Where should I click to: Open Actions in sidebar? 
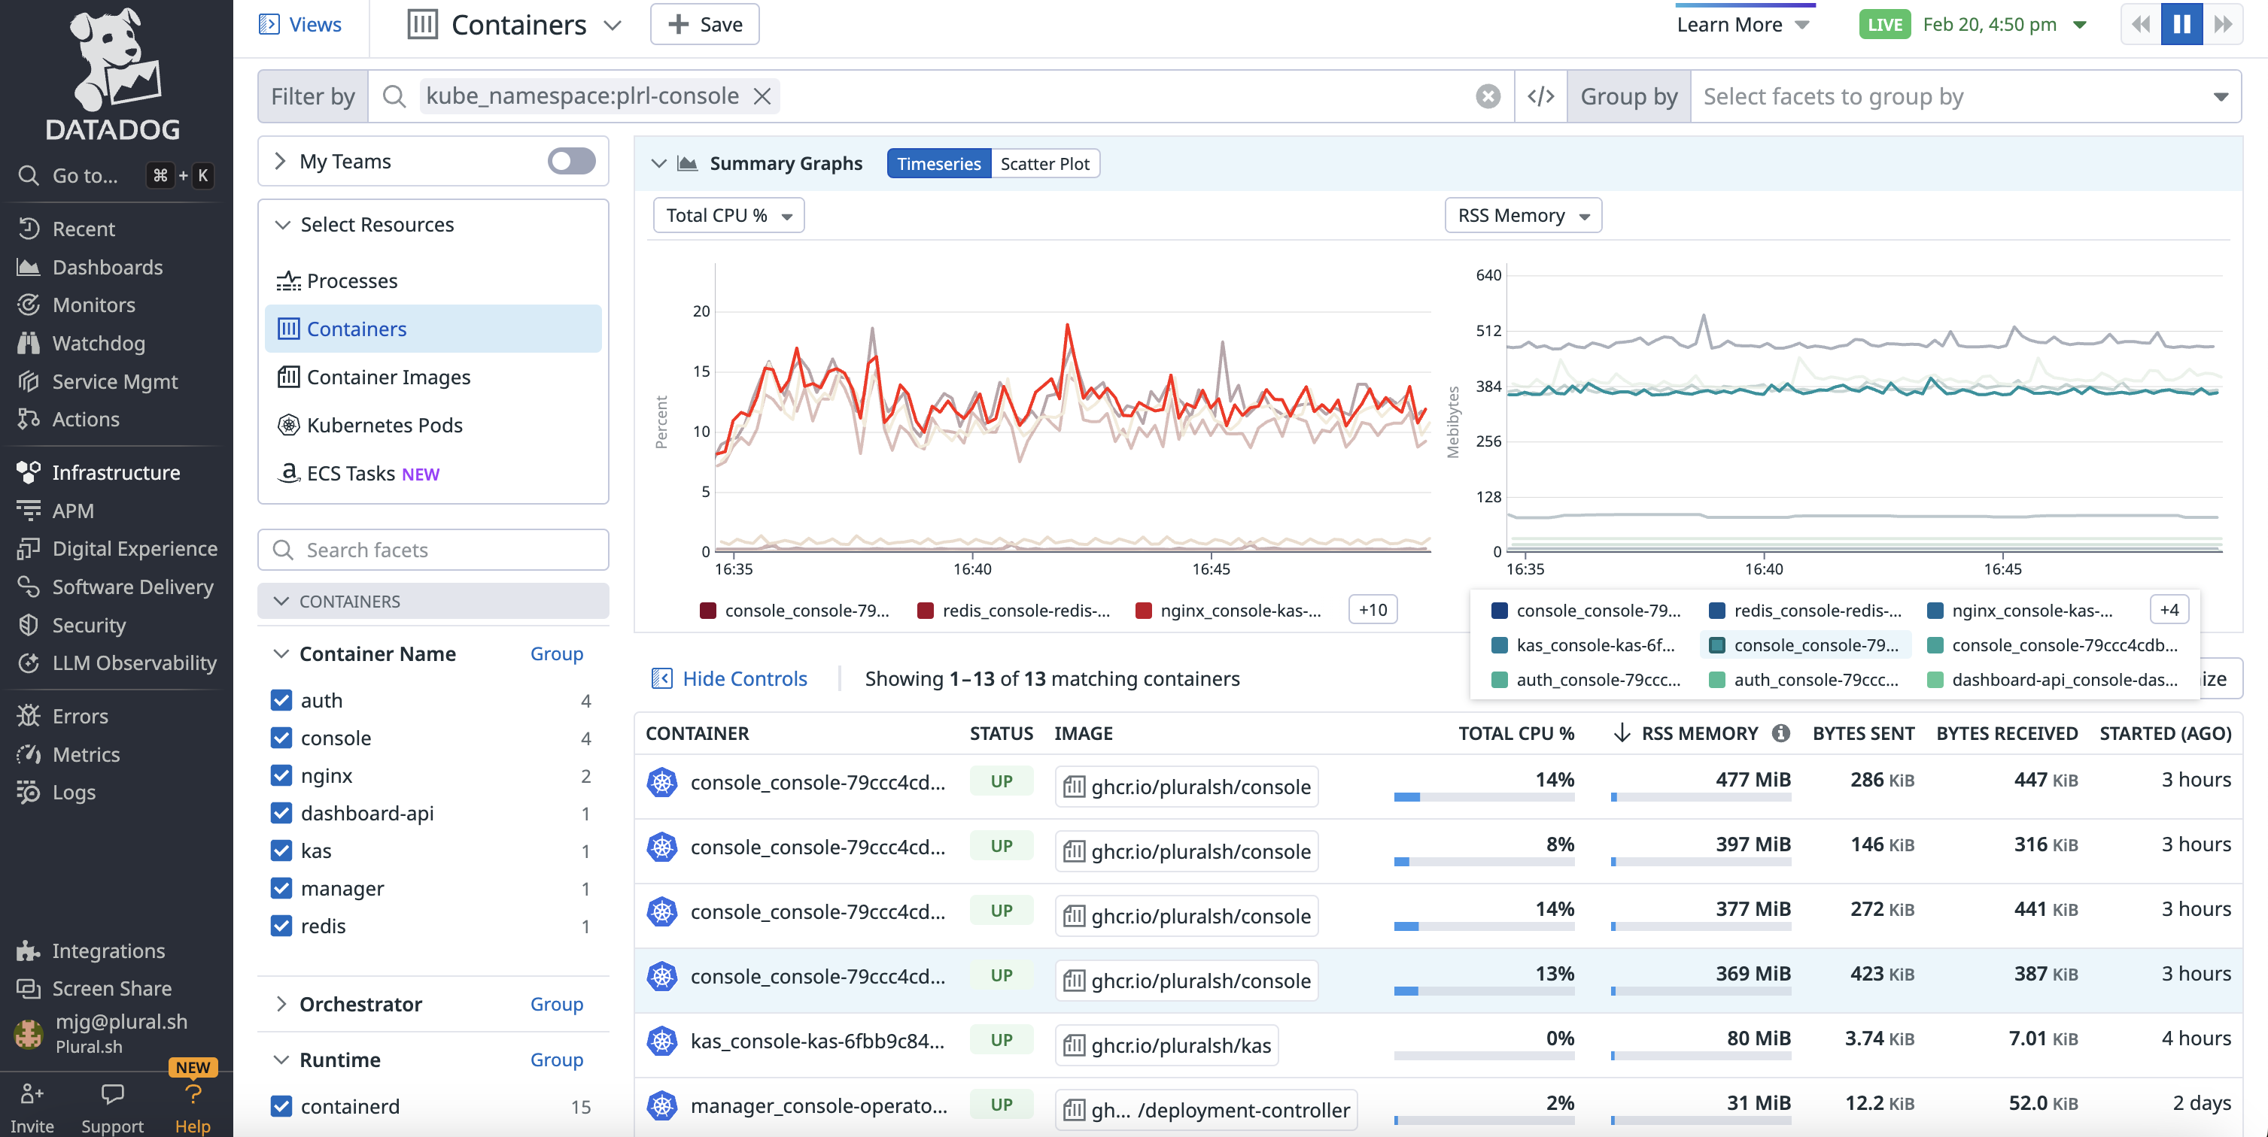coord(85,419)
